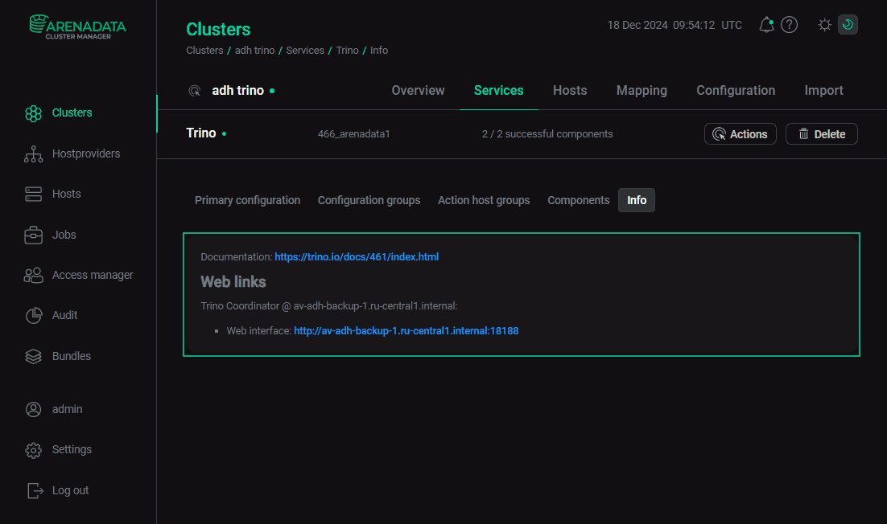Click the Web links heading

[233, 282]
